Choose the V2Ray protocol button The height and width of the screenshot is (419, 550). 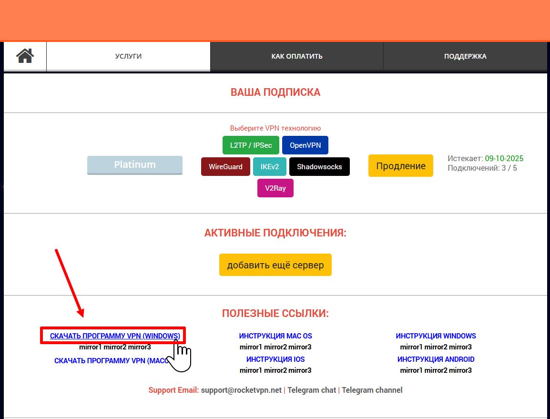coord(275,188)
